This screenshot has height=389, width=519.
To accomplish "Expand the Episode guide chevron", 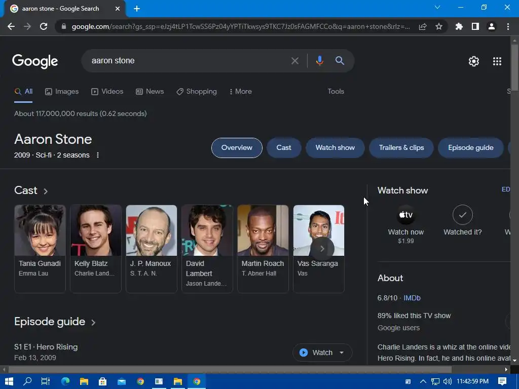I will 93,323.
